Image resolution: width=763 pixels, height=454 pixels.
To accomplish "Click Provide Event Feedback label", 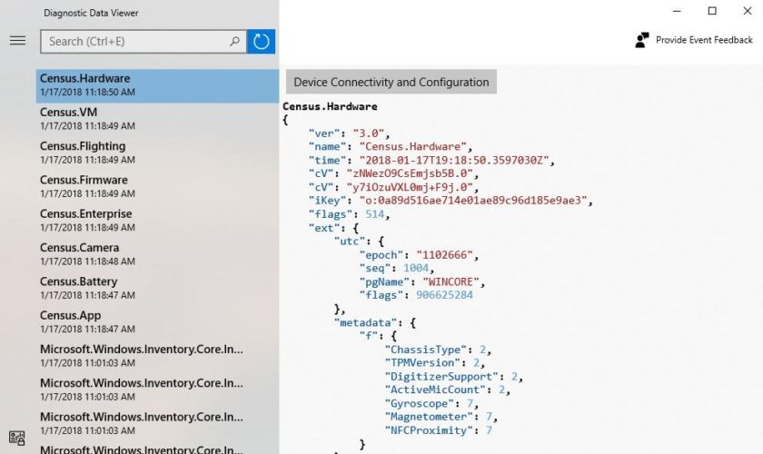I will click(x=704, y=40).
